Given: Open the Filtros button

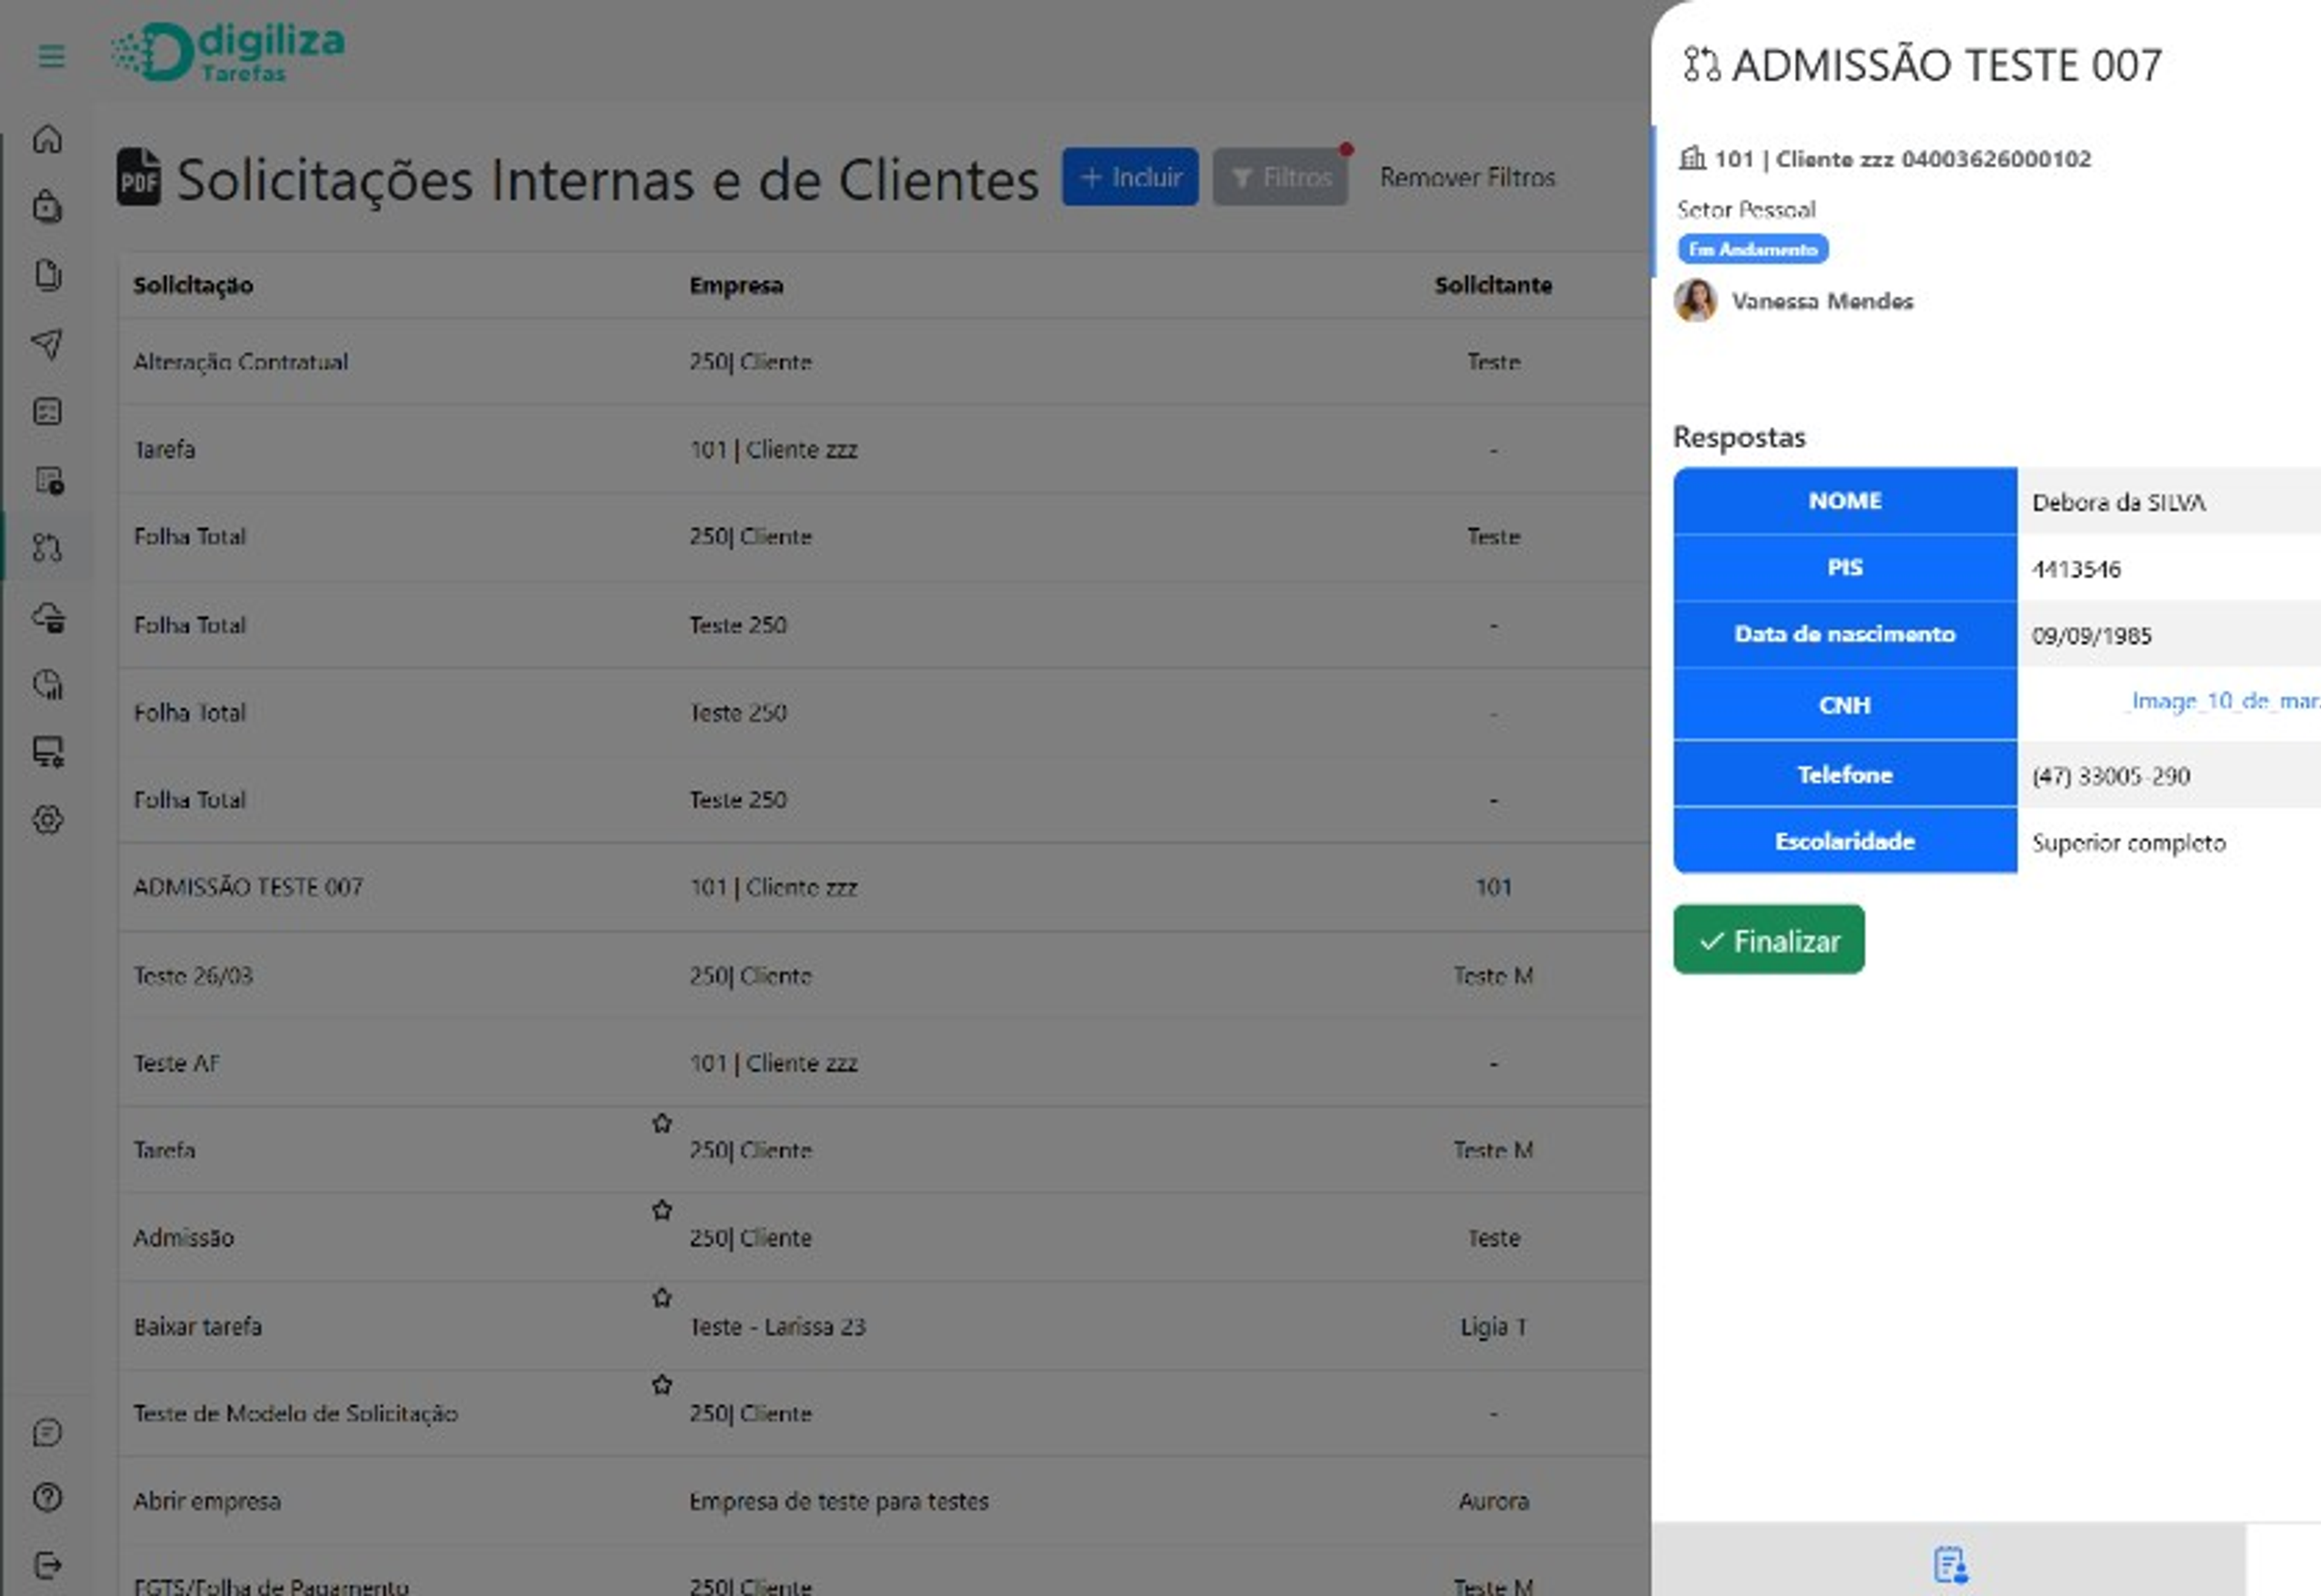Looking at the screenshot, I should (1280, 177).
